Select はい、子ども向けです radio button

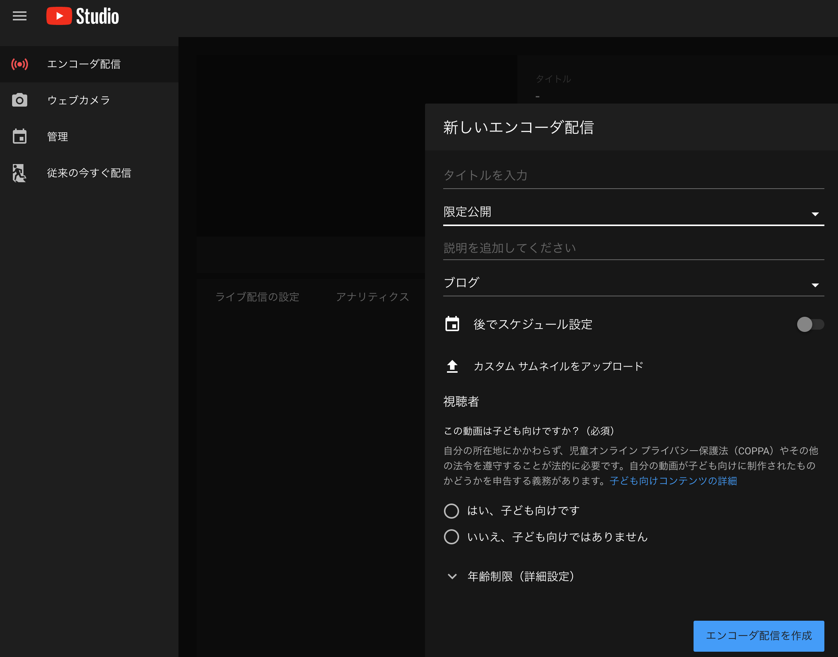click(x=451, y=511)
